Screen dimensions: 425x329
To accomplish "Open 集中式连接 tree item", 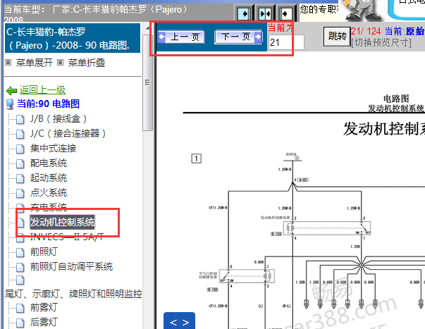I will tap(53, 148).
